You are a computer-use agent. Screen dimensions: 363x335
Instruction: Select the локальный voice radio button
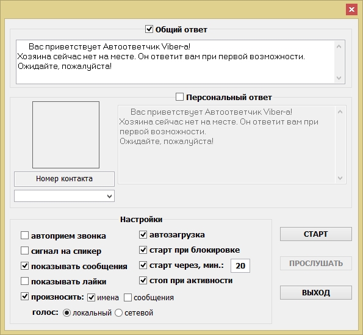tap(66, 313)
